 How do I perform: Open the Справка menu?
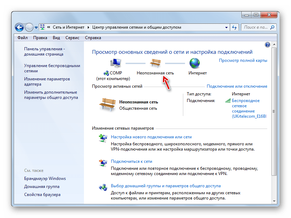[93, 38]
